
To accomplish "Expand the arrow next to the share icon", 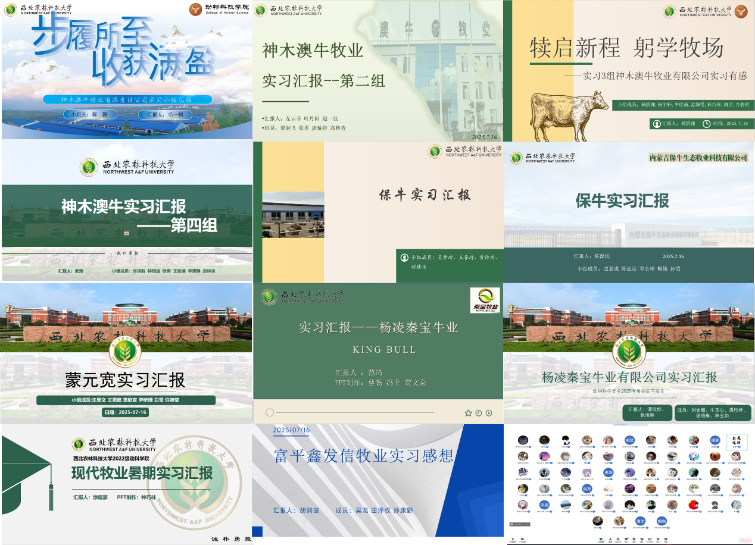I will tap(605, 539).
